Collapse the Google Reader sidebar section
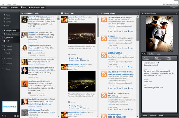The height and width of the screenshot is (118, 179). [2, 31]
